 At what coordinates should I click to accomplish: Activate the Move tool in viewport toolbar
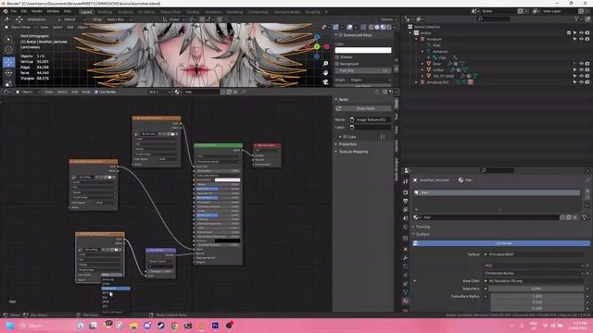click(x=8, y=62)
